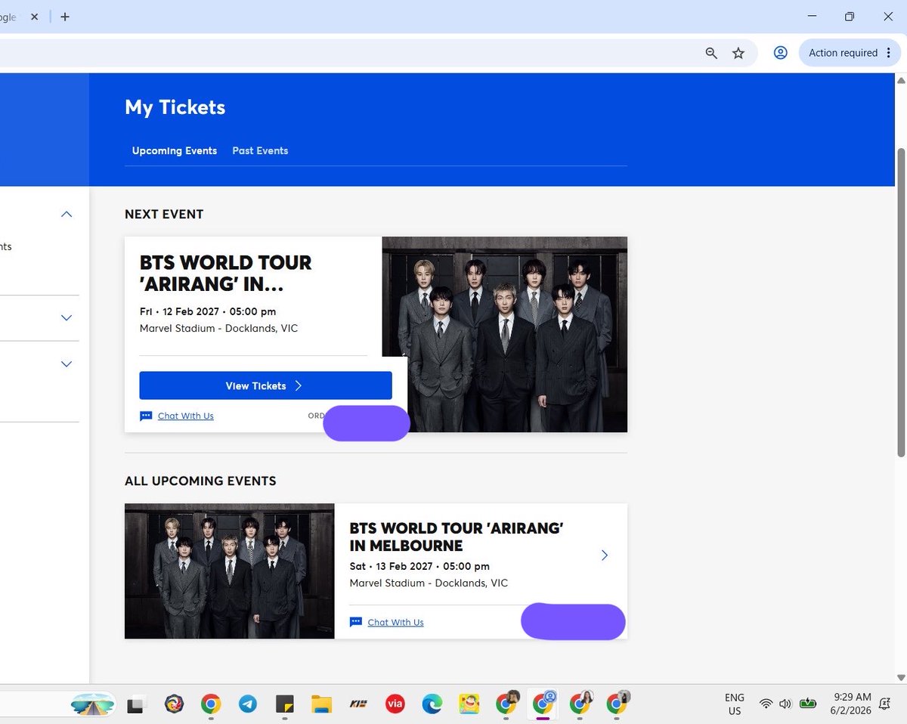Image resolution: width=907 pixels, height=724 pixels.
Task: Click the battery status tray icon
Action: [x=808, y=704]
